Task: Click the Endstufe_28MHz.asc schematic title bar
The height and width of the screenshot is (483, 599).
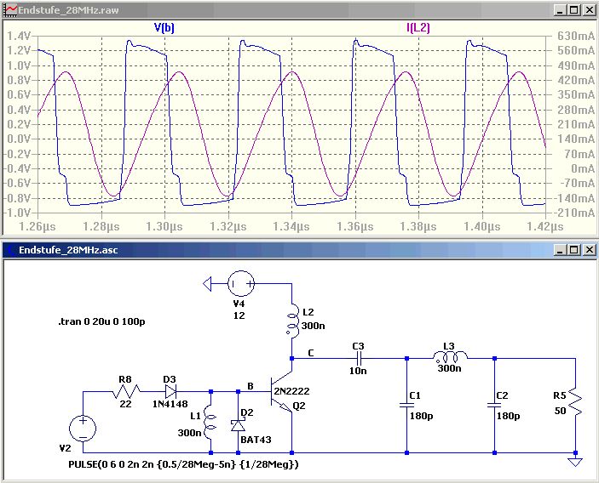Action: click(x=256, y=250)
